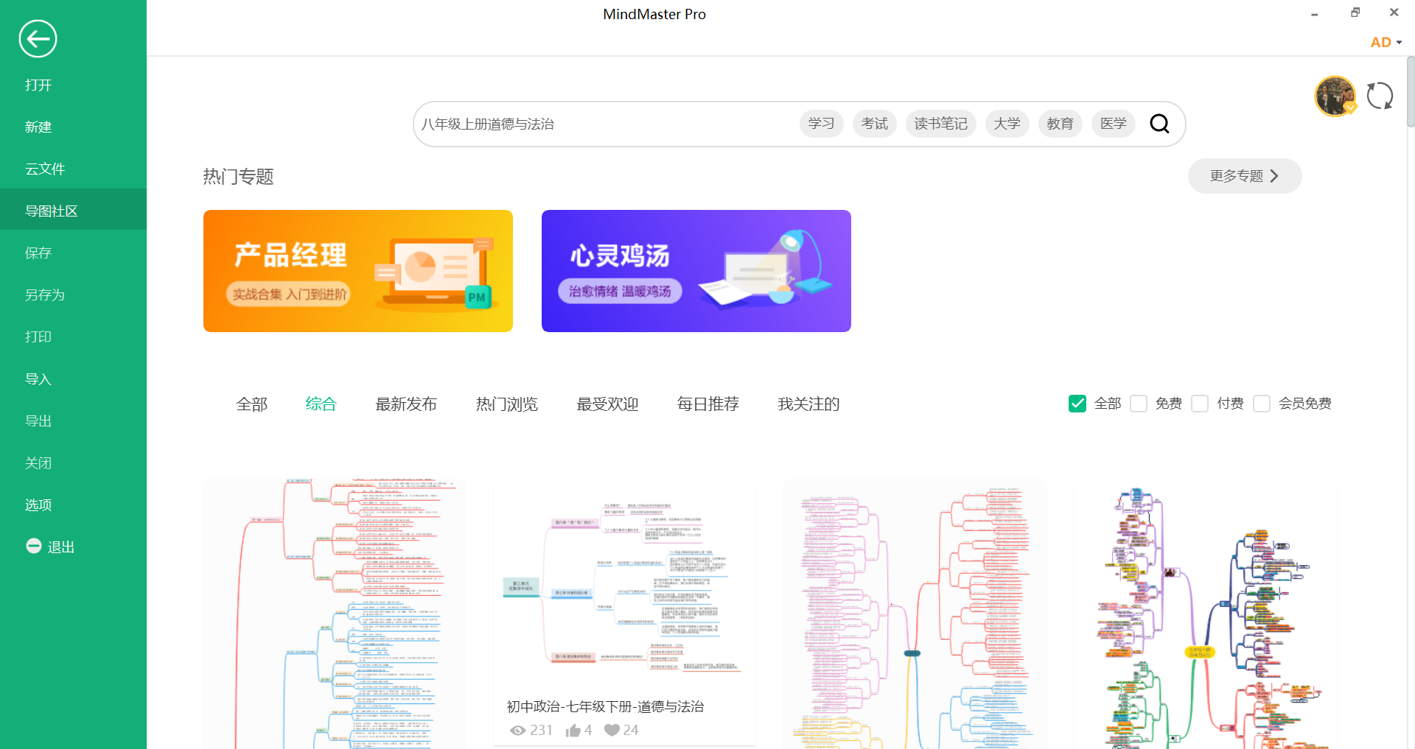Click the 大学 search tag

(x=1007, y=124)
